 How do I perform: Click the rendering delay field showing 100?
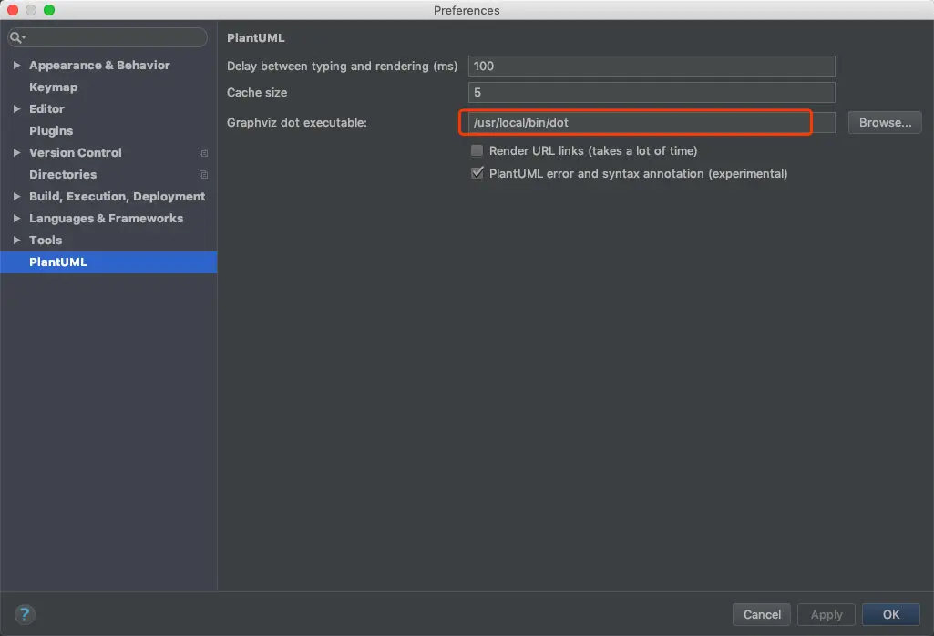652,67
